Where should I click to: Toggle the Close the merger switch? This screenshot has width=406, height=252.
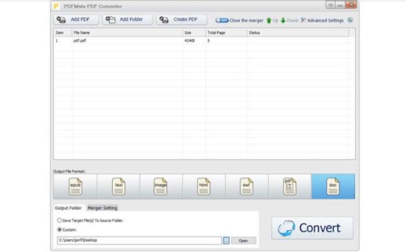222,20
